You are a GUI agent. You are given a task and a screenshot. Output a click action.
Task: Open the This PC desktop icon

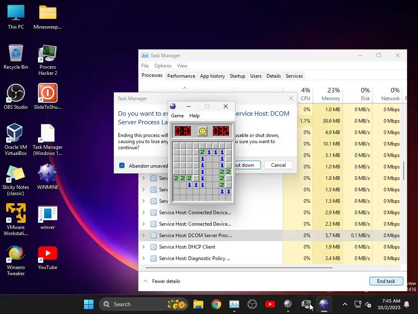pyautogui.click(x=16, y=17)
